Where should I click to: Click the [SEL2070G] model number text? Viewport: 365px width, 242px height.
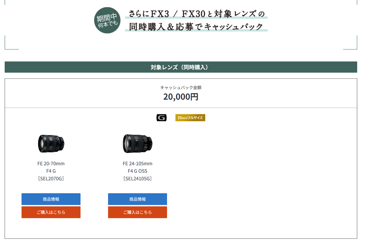click(x=51, y=178)
